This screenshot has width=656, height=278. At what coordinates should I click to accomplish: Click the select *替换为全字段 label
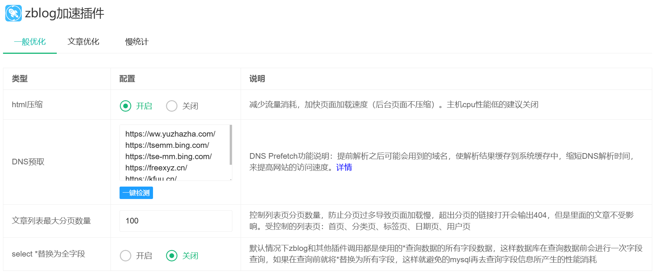pyautogui.click(x=48, y=254)
